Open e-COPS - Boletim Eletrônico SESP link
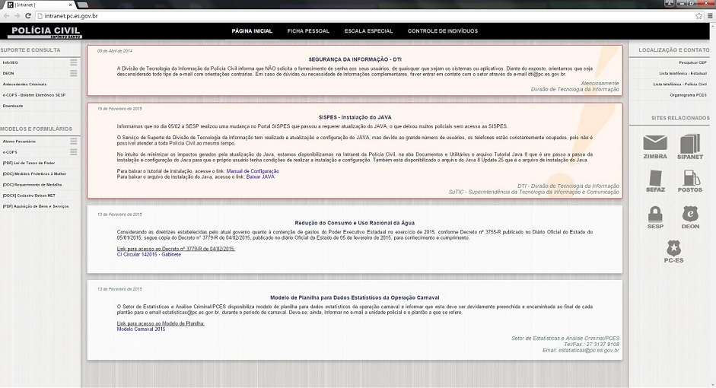 tap(34, 95)
